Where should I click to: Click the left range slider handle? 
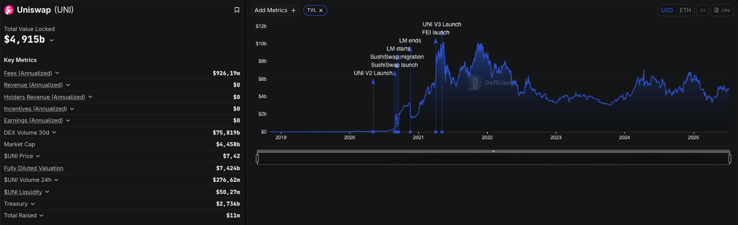257,158
